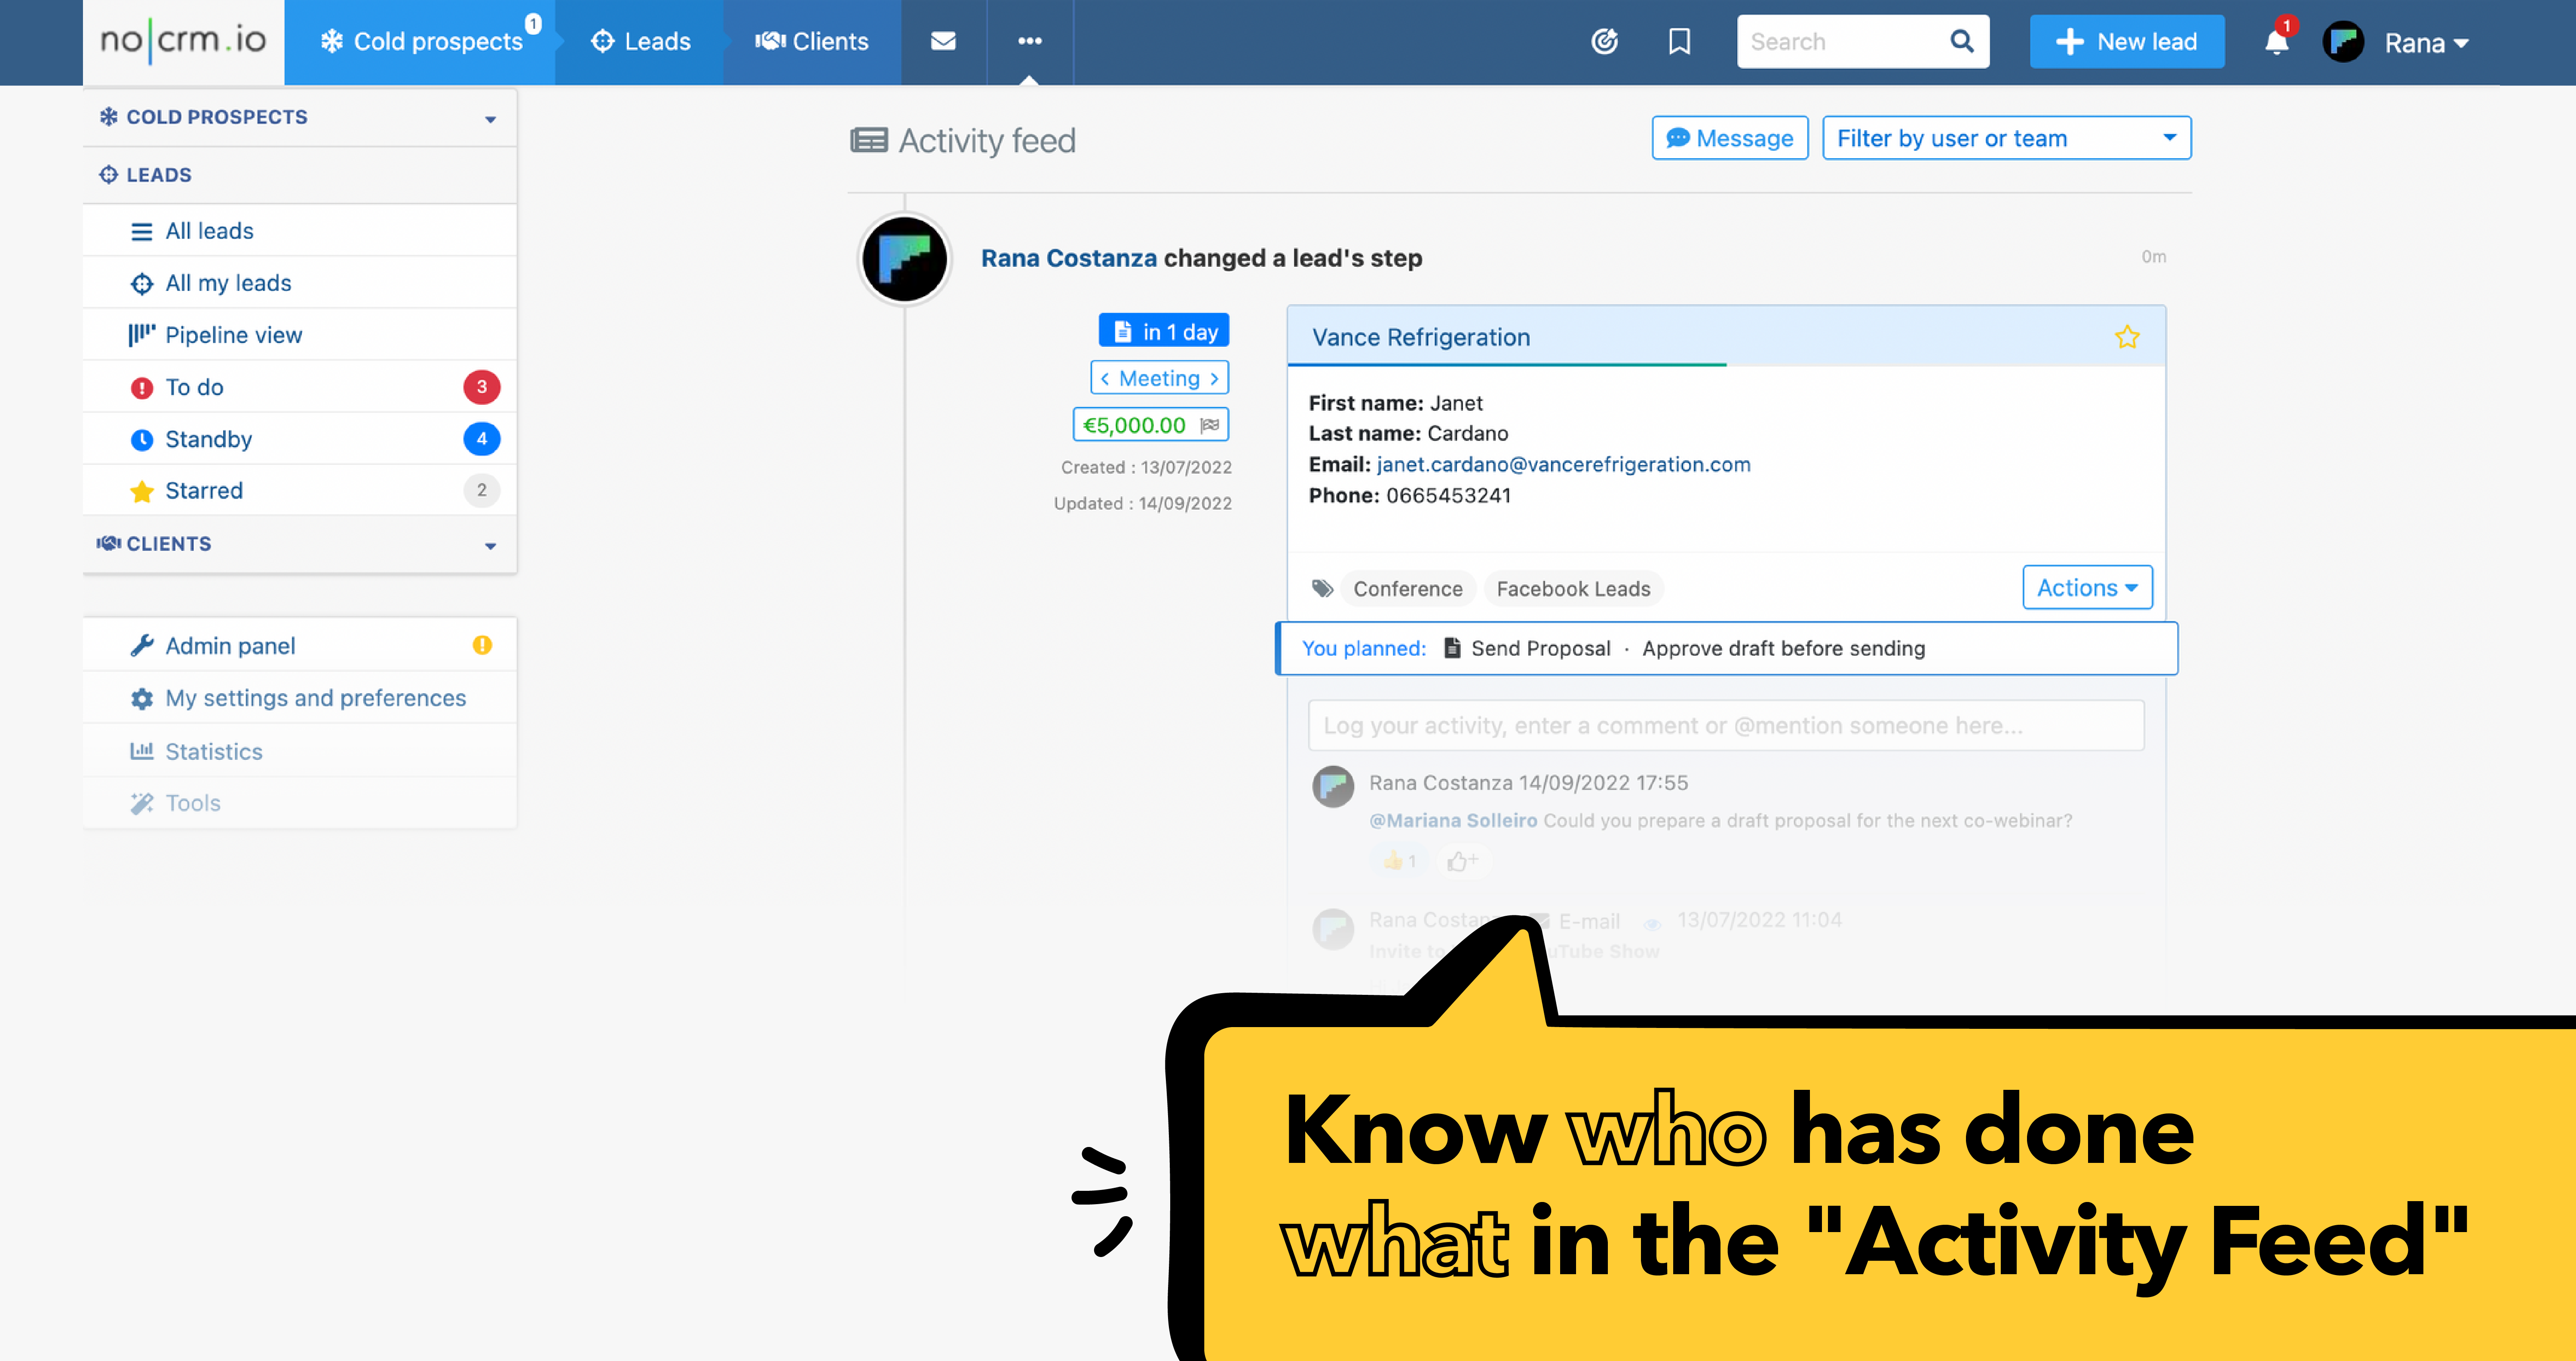Open the bookmark icon in top bar
Viewport: 2576px width, 1361px height.
click(1679, 41)
